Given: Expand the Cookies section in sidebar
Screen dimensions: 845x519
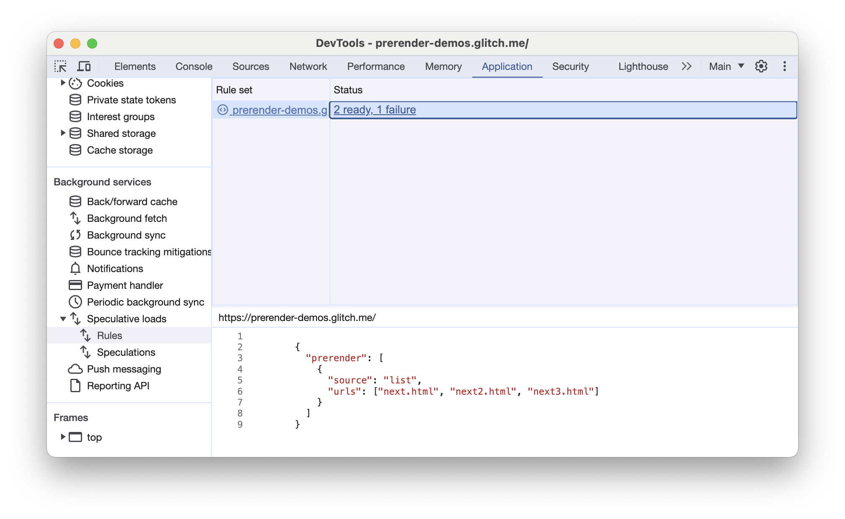Looking at the screenshot, I should pyautogui.click(x=63, y=83).
